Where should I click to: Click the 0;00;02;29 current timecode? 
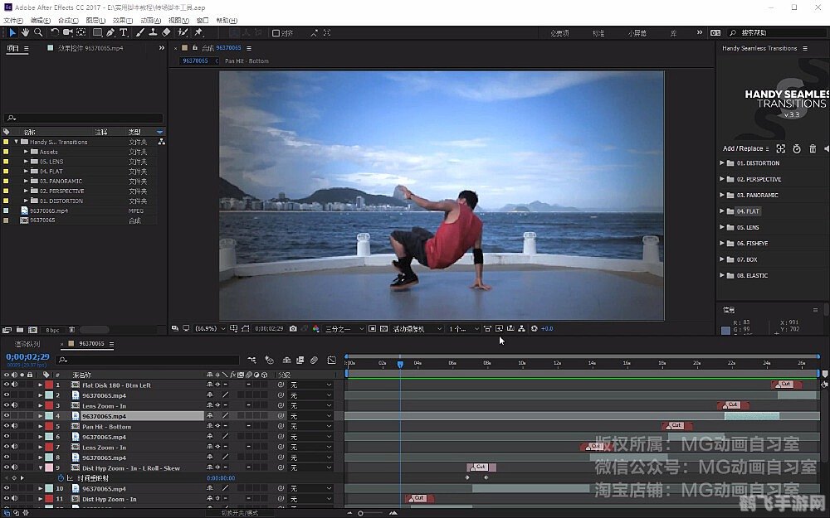pyautogui.click(x=28, y=356)
